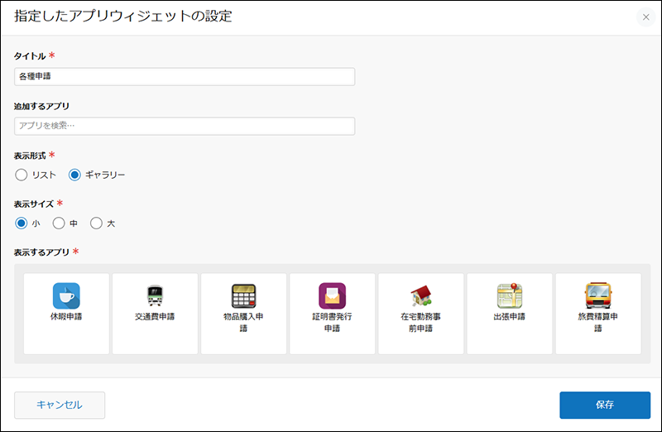The image size is (662, 432).
Task: Select the リスト display format radio button
Action: pyautogui.click(x=22, y=175)
